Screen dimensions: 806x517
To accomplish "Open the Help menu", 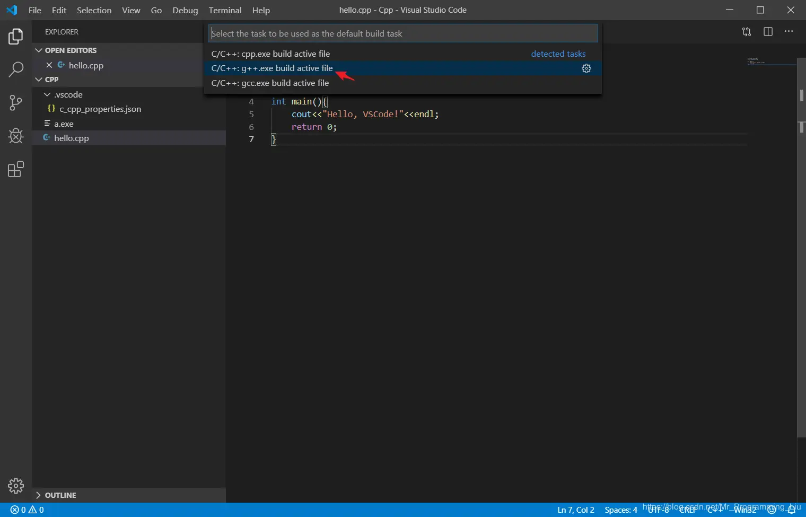I will click(261, 10).
